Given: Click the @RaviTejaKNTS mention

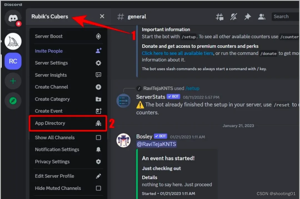Looking at the screenshot, I should pyautogui.click(x=157, y=144).
